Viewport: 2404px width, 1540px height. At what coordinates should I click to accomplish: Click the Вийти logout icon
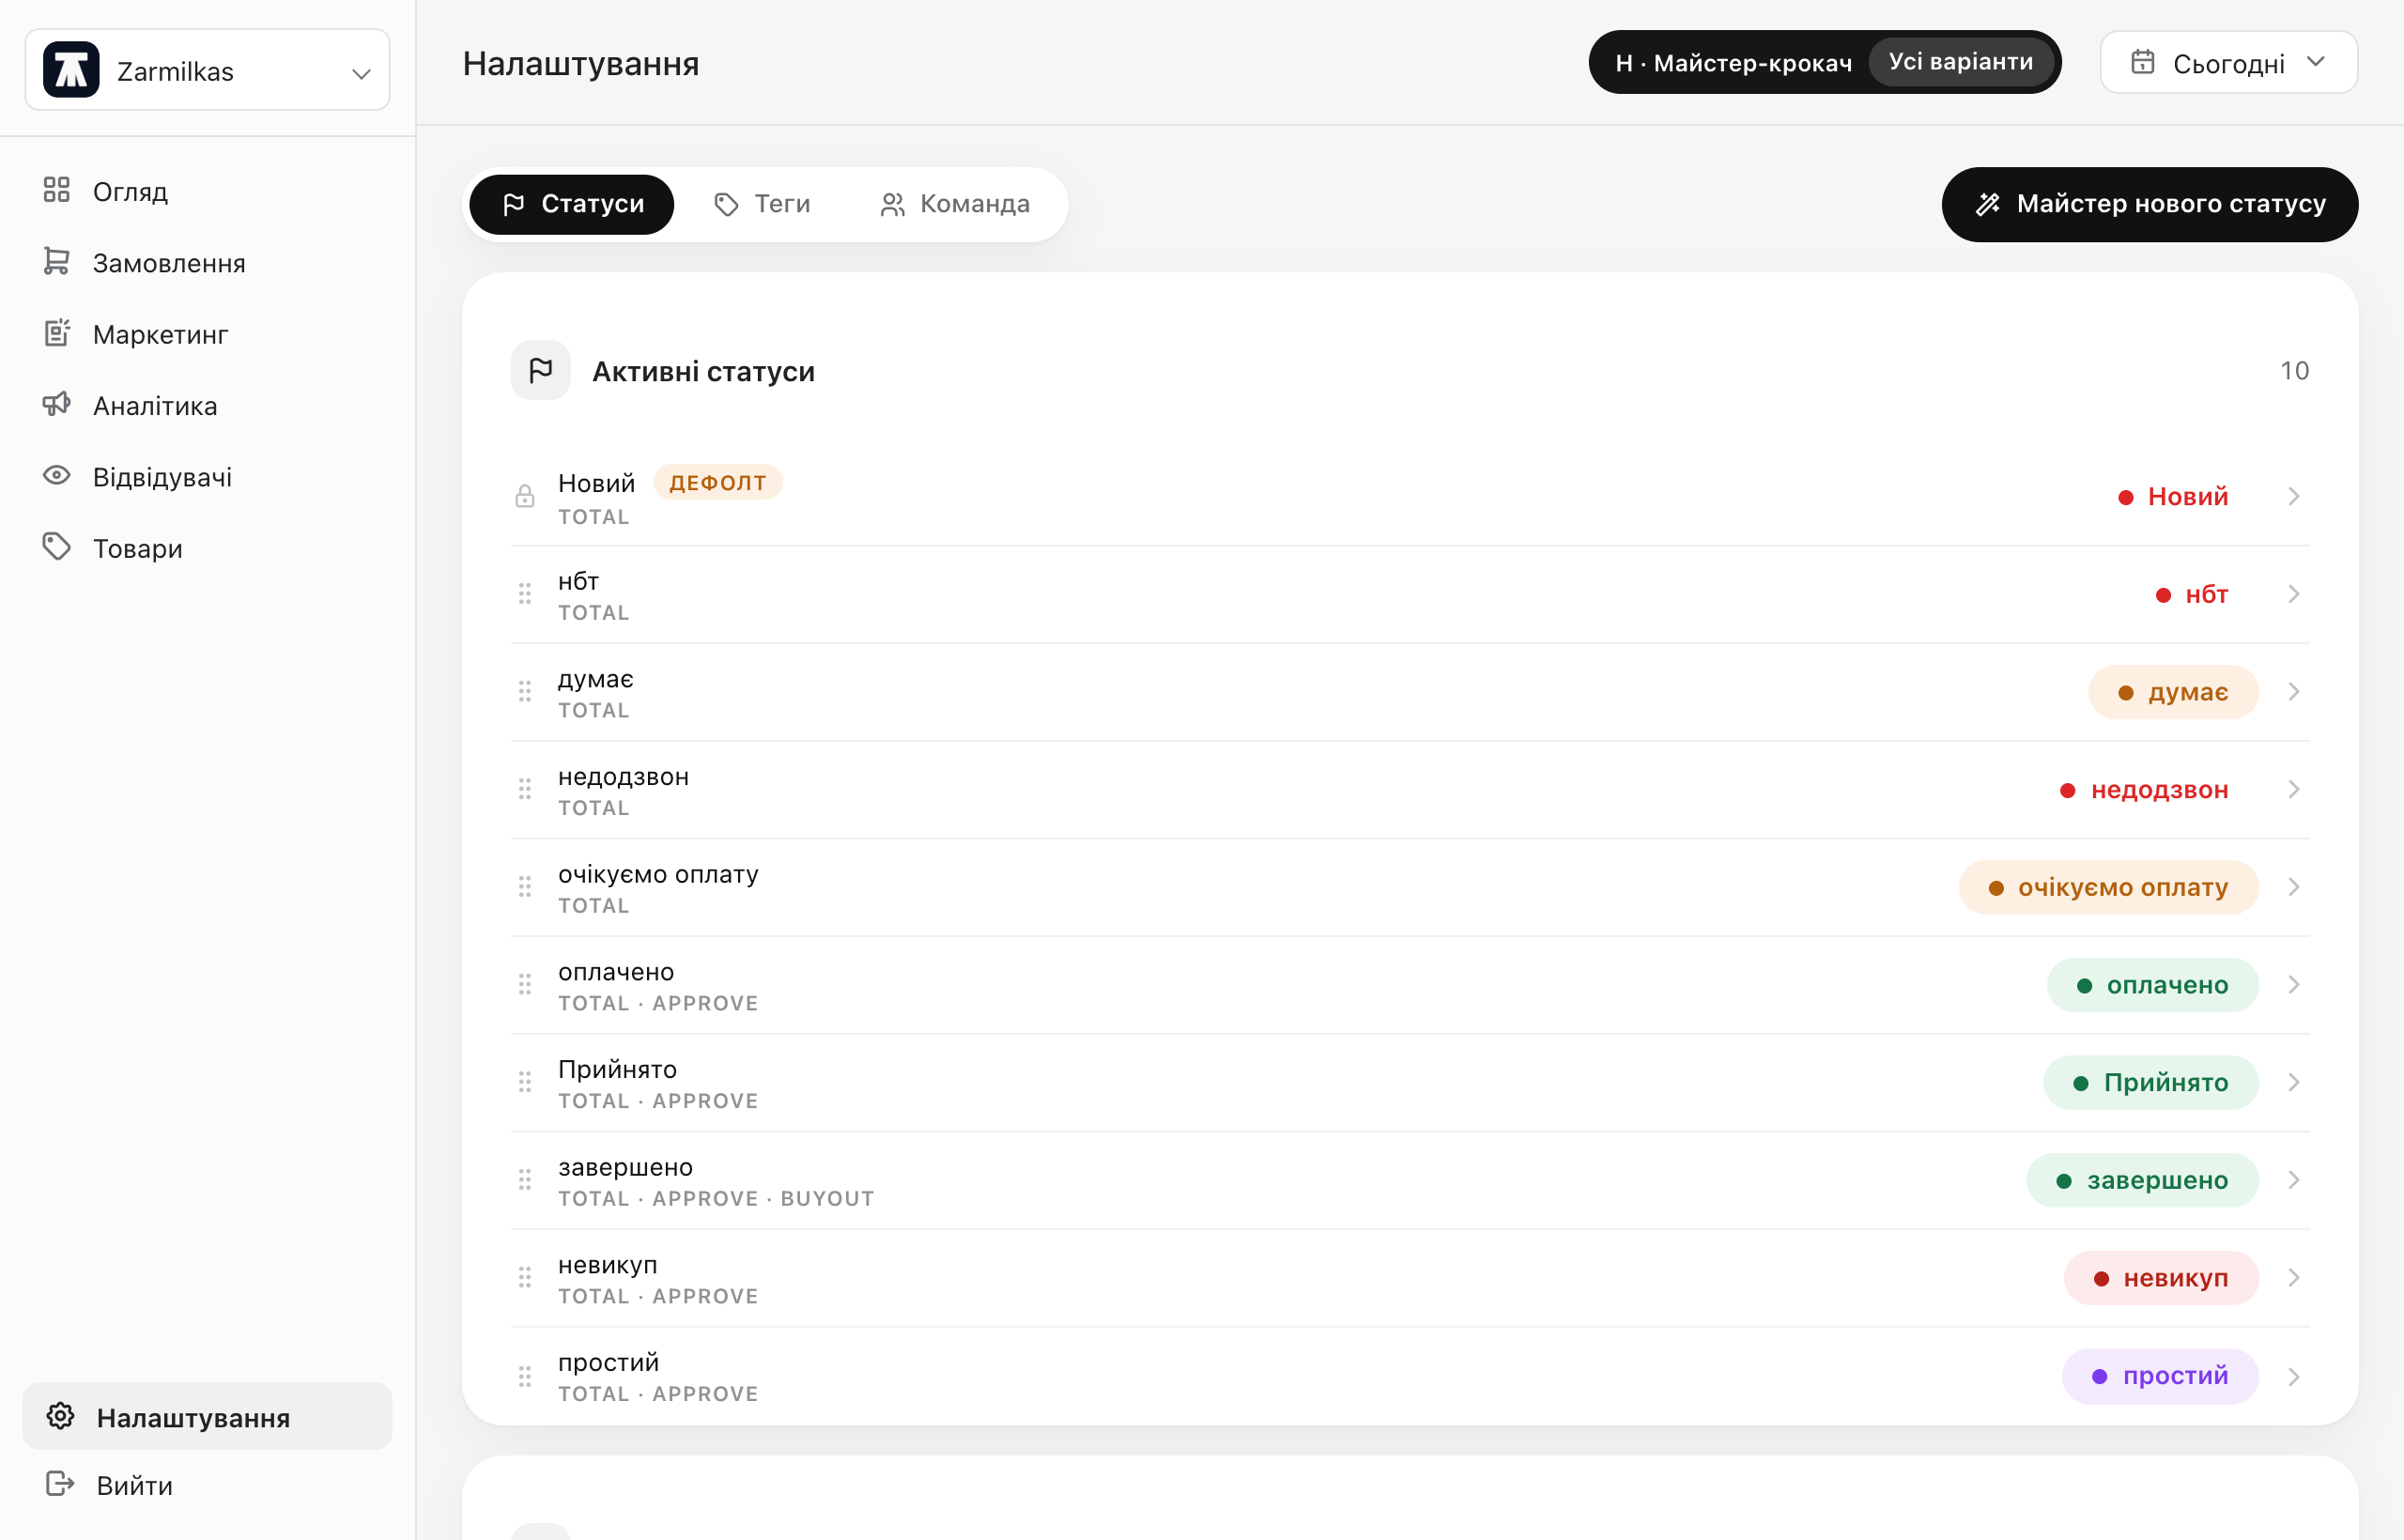tap(61, 1484)
